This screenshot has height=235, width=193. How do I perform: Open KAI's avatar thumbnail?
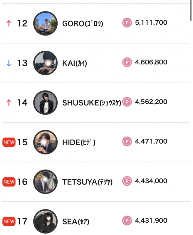pyautogui.click(x=45, y=63)
